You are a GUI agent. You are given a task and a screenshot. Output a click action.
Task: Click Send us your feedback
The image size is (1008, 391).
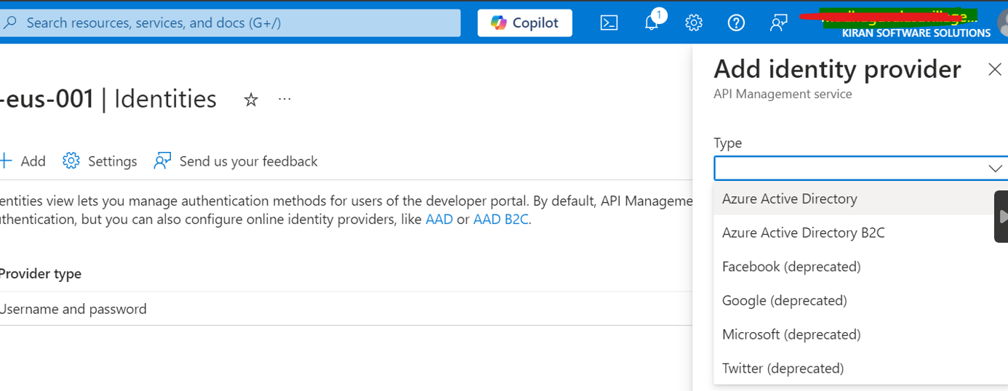pyautogui.click(x=236, y=161)
